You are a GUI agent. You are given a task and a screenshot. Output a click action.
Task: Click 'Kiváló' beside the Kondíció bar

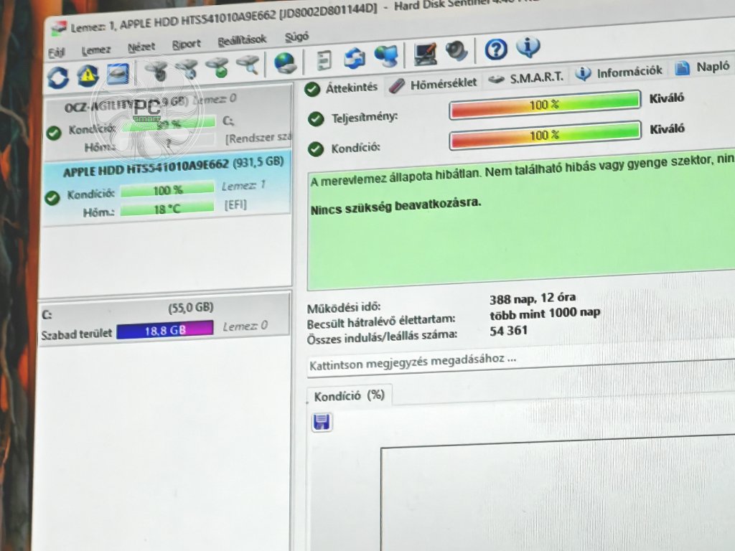coord(667,129)
